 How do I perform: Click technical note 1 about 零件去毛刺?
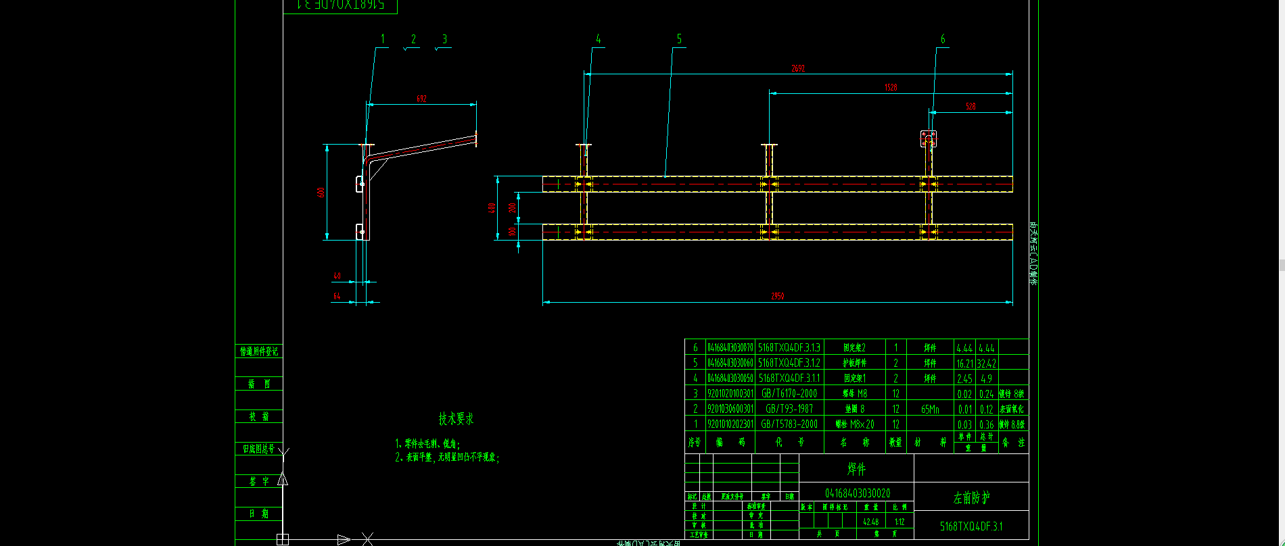427,444
